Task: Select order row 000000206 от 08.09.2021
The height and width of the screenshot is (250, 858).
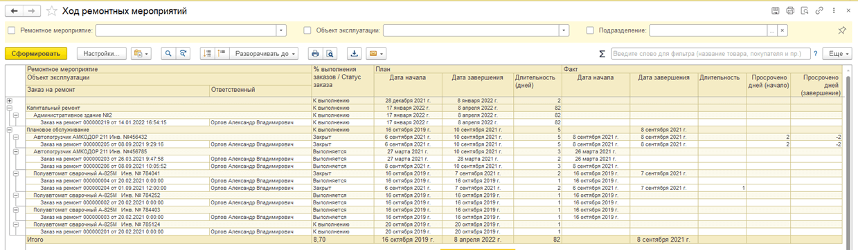Action: [x=103, y=166]
